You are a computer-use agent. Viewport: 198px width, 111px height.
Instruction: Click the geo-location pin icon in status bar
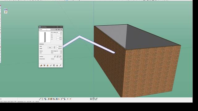tap(91, 99)
